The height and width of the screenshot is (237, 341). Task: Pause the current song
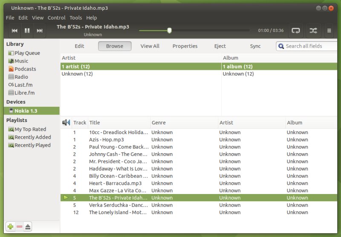tap(27, 31)
